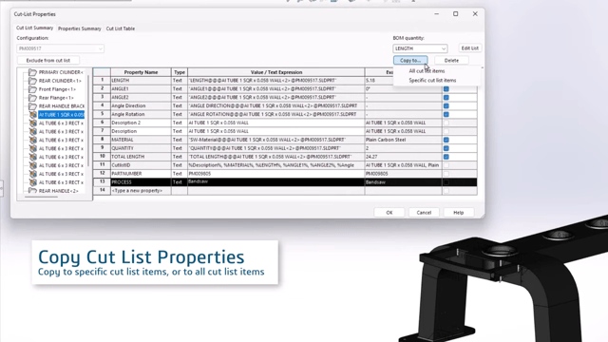
Task: Uncheck the QUANTITY row checkbox
Action: pos(446,148)
